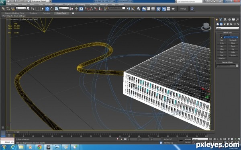Click the Edit Named Selection Sets icon

(106, 9)
